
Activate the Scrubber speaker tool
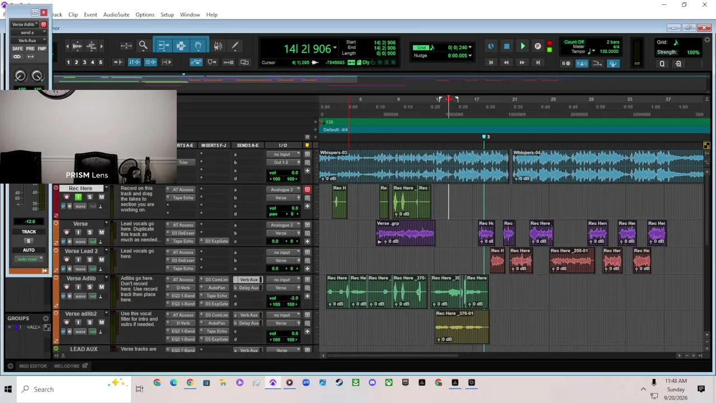point(218,46)
